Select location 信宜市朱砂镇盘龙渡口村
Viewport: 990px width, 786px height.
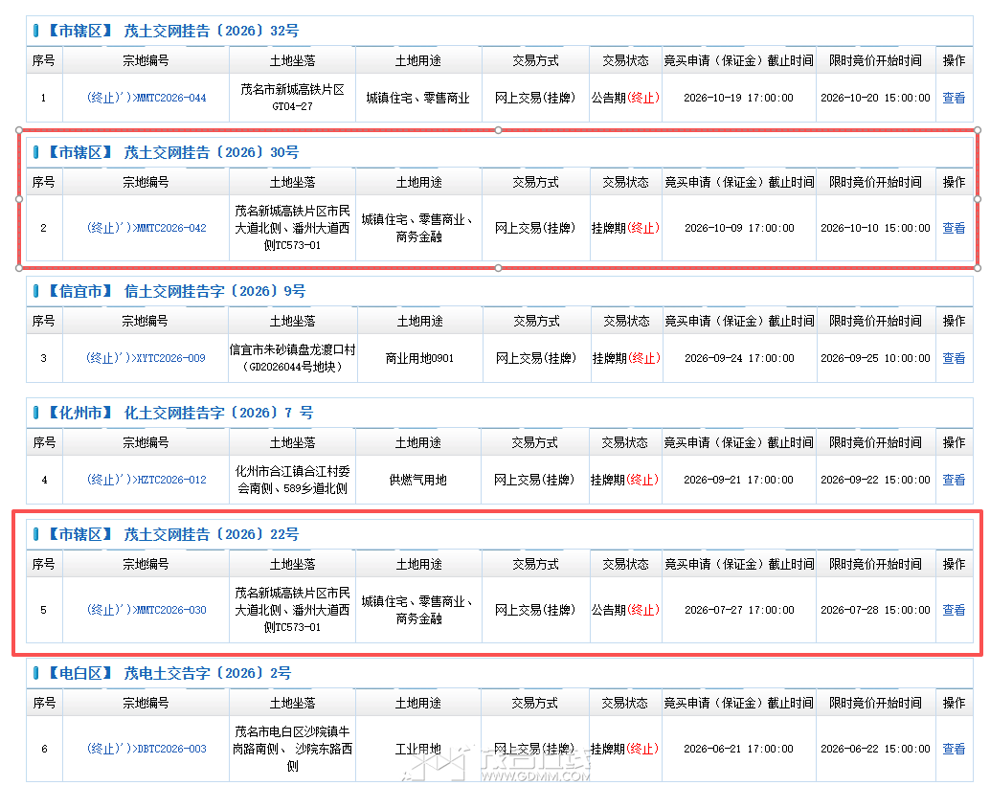(292, 349)
